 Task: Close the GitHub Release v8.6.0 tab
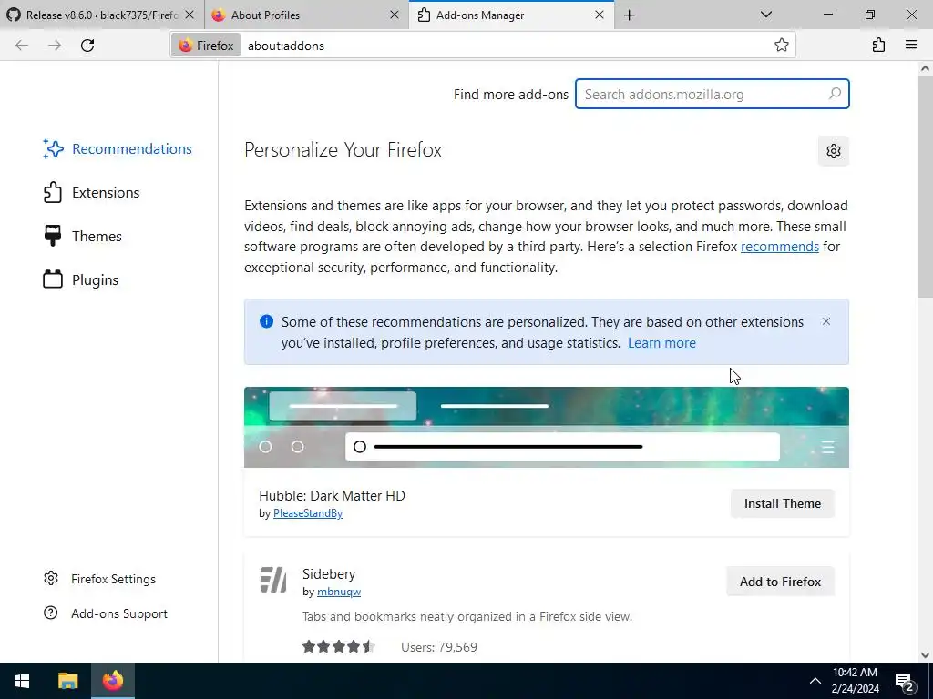coord(190,15)
